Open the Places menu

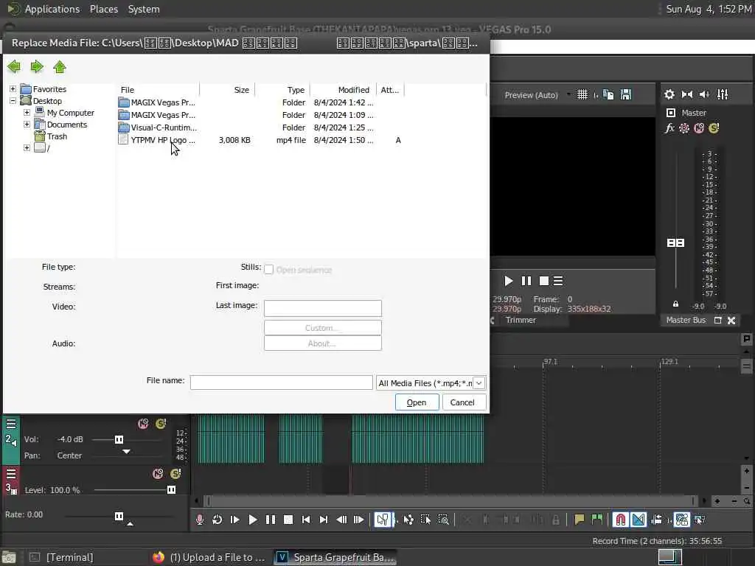click(104, 9)
